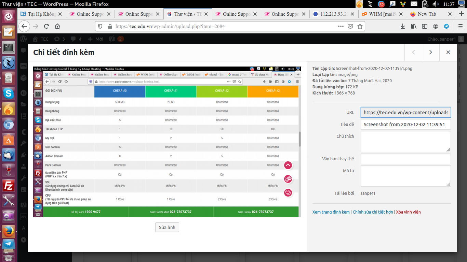The height and width of the screenshot is (262, 467).
Task: Go to next attachment arrow
Action: [x=430, y=52]
